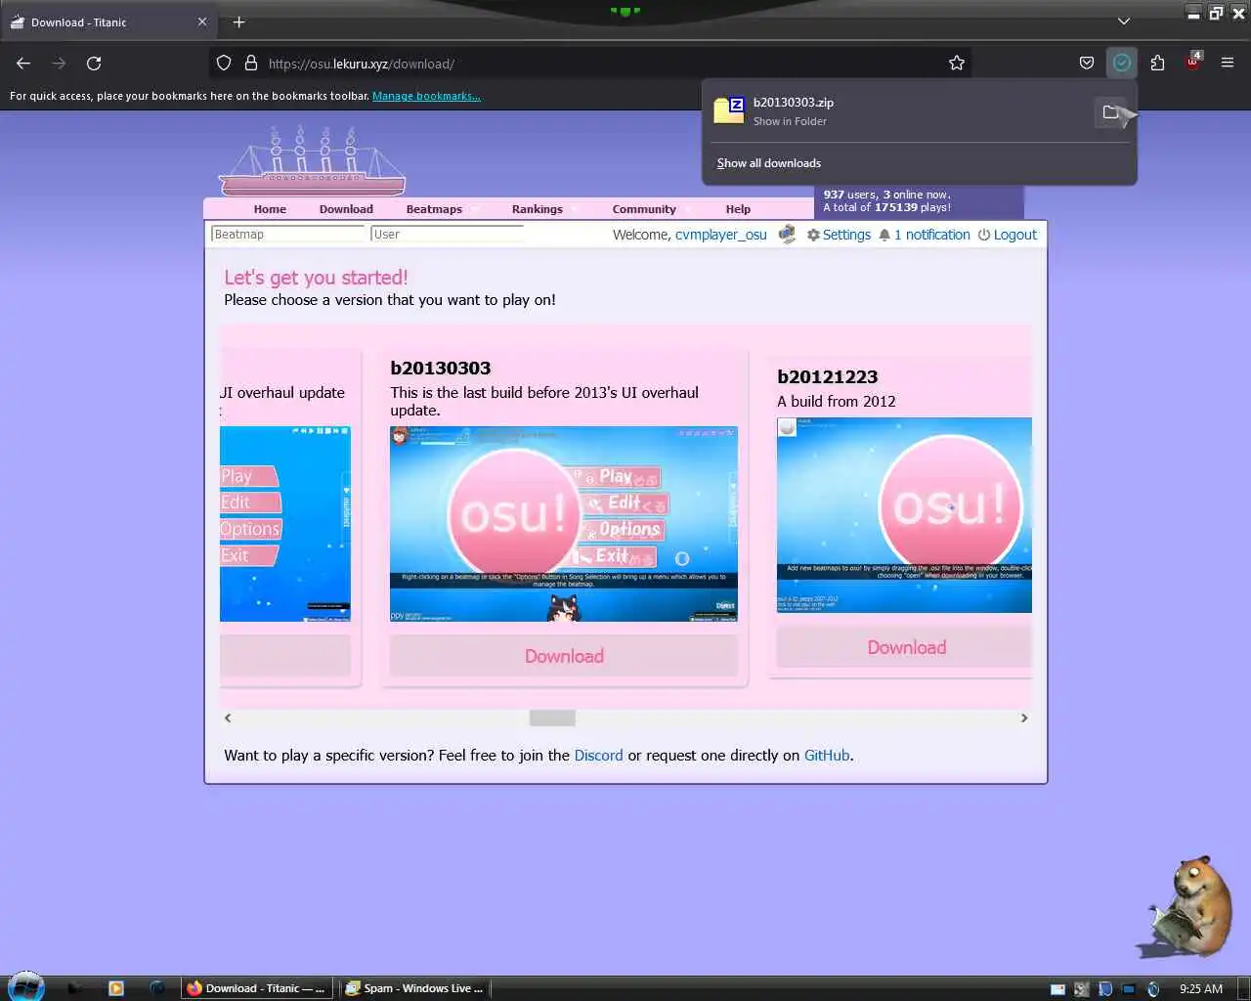The height and width of the screenshot is (1001, 1251).
Task: Click the avatar icon beside cvmplayer_osu
Action: 787,235
